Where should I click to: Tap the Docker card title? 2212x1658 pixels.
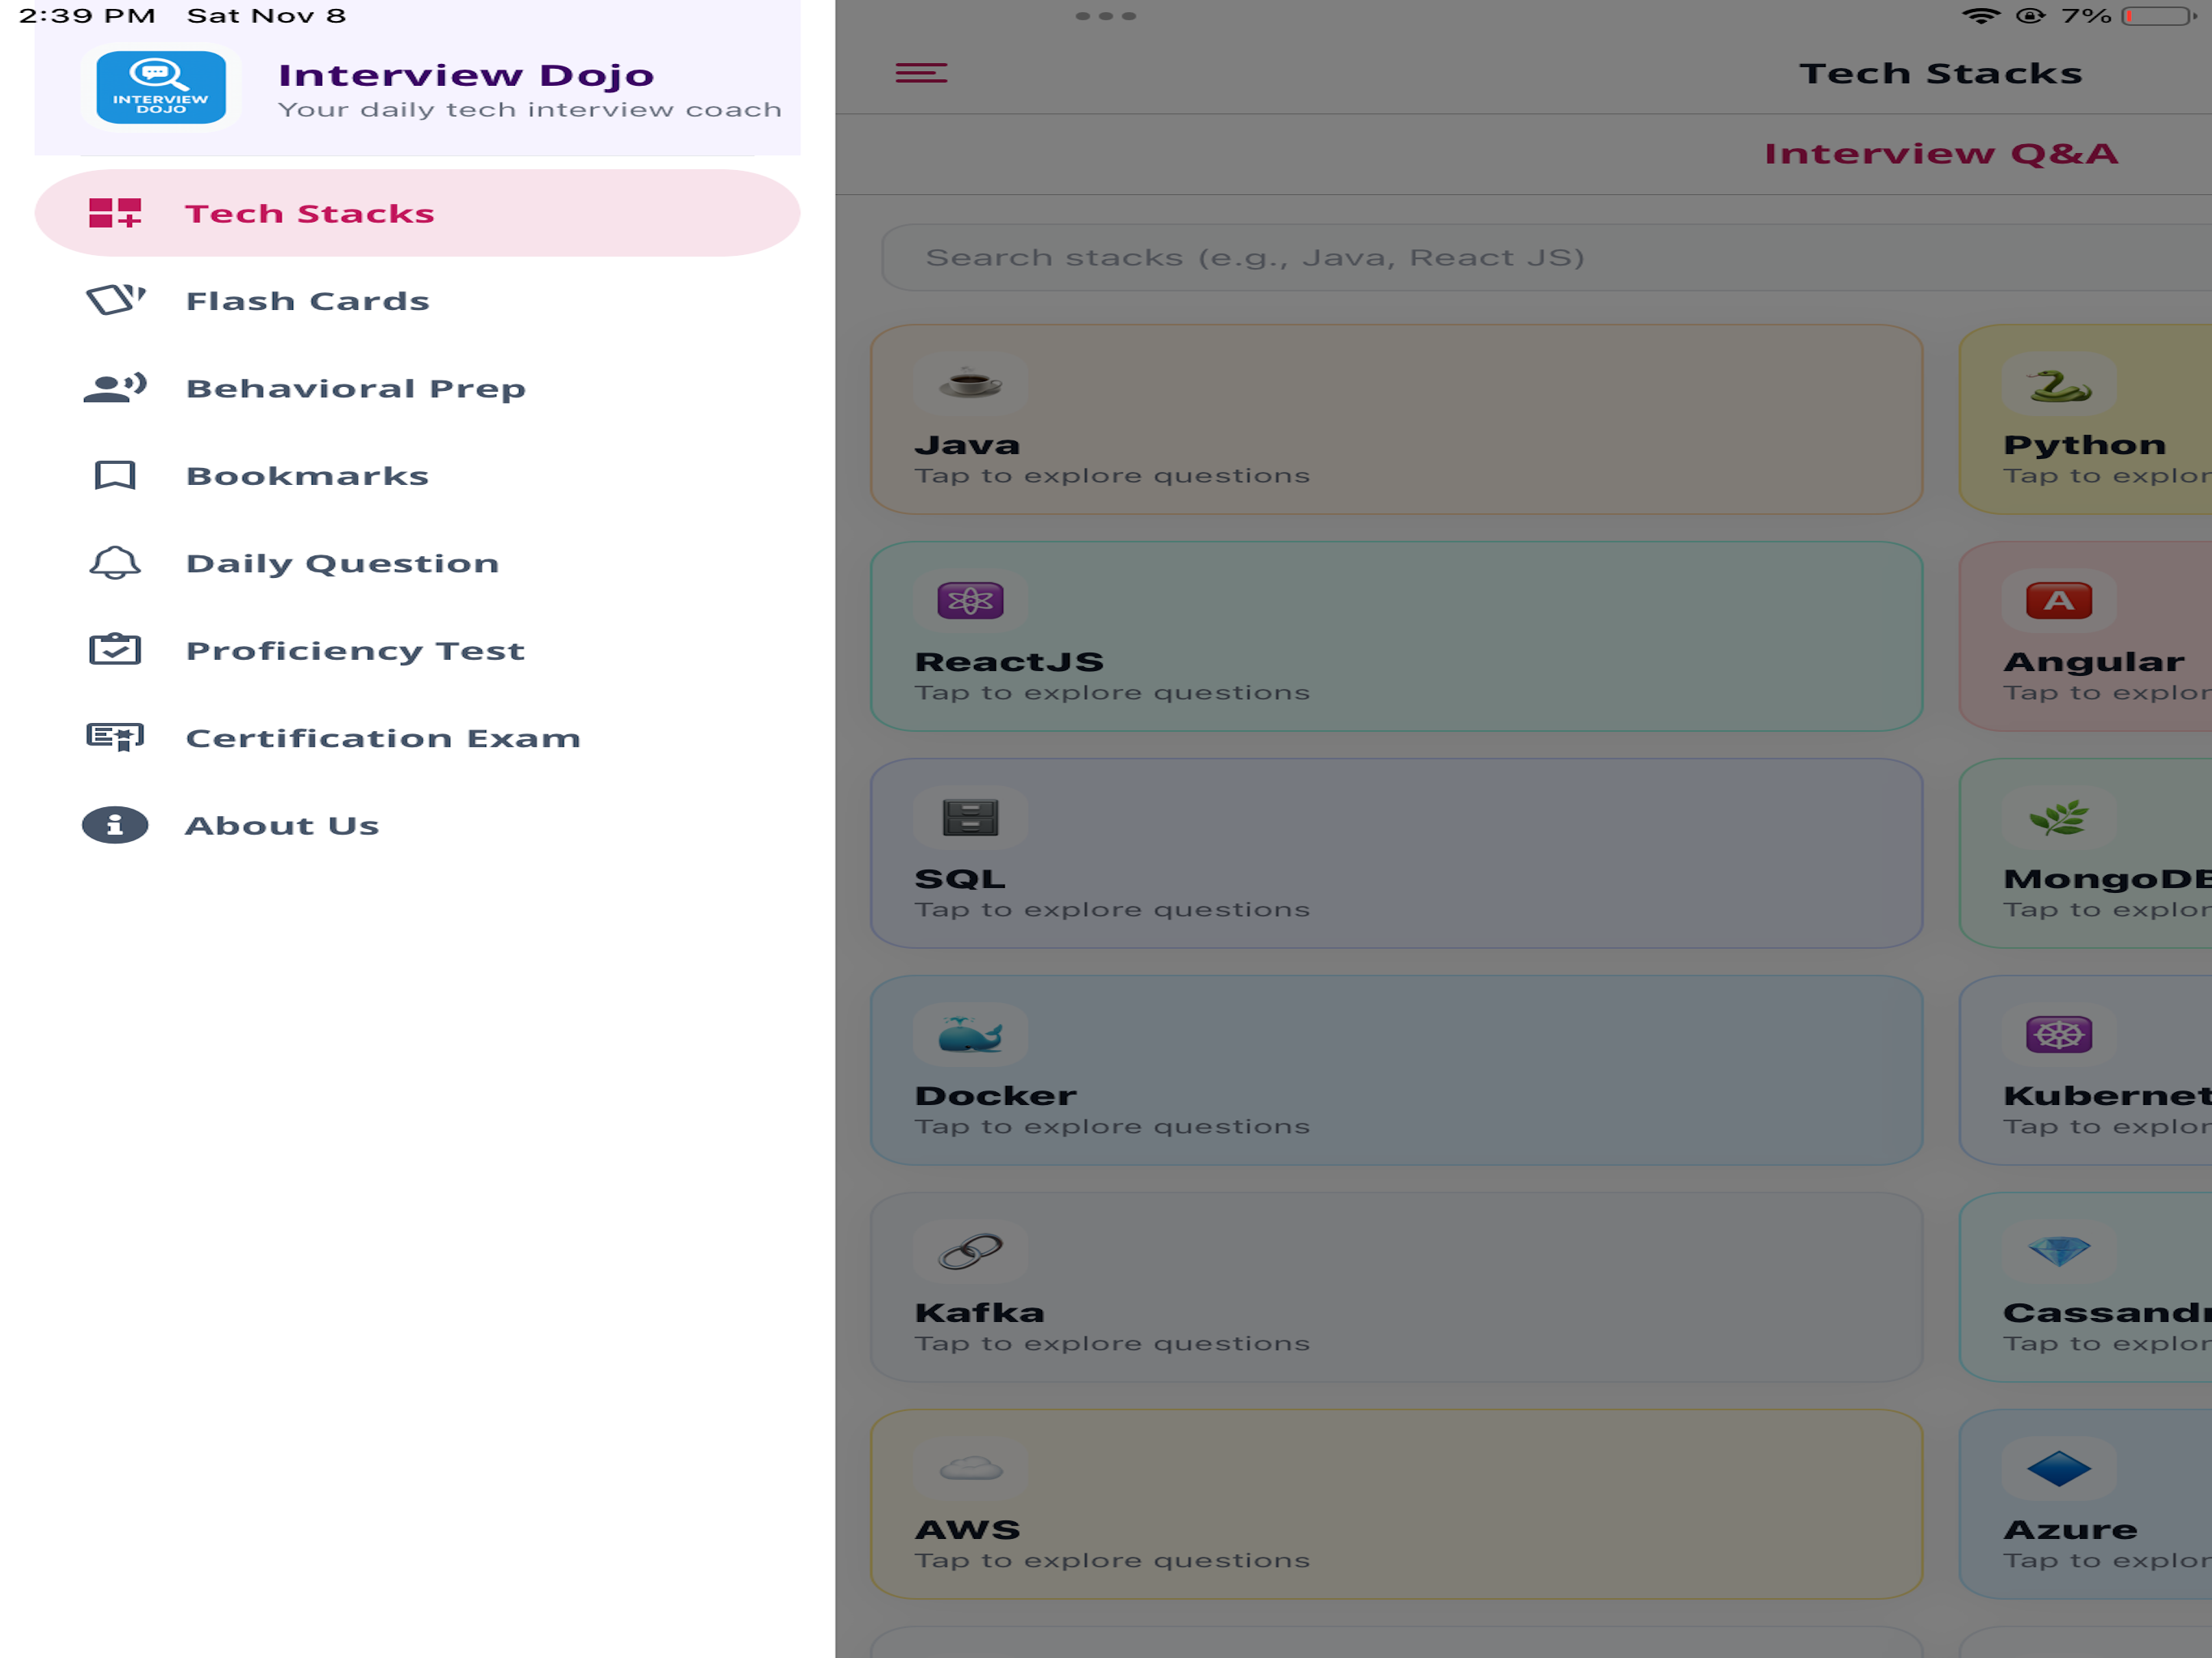[996, 1095]
